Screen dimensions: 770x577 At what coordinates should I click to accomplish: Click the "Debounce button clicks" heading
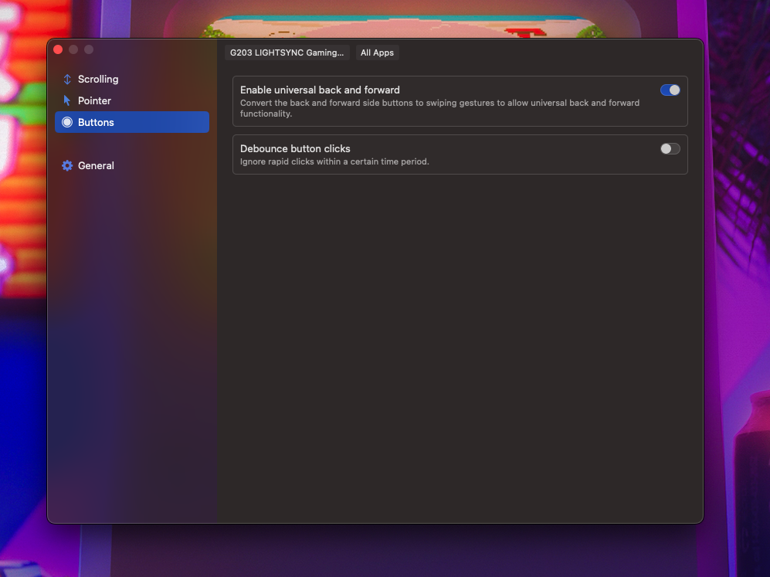[295, 149]
